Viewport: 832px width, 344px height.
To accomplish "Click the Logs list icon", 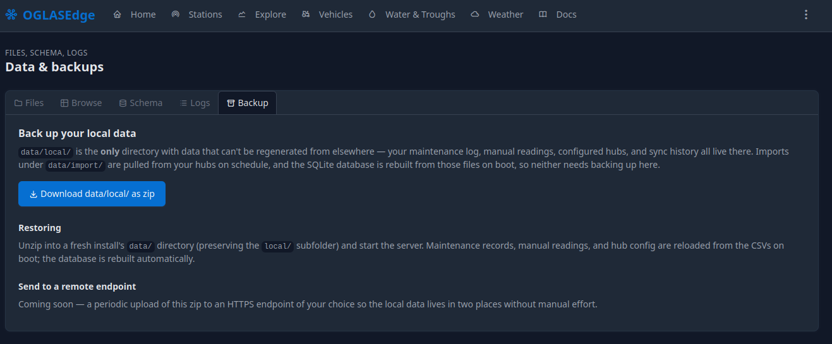I will click(x=183, y=103).
